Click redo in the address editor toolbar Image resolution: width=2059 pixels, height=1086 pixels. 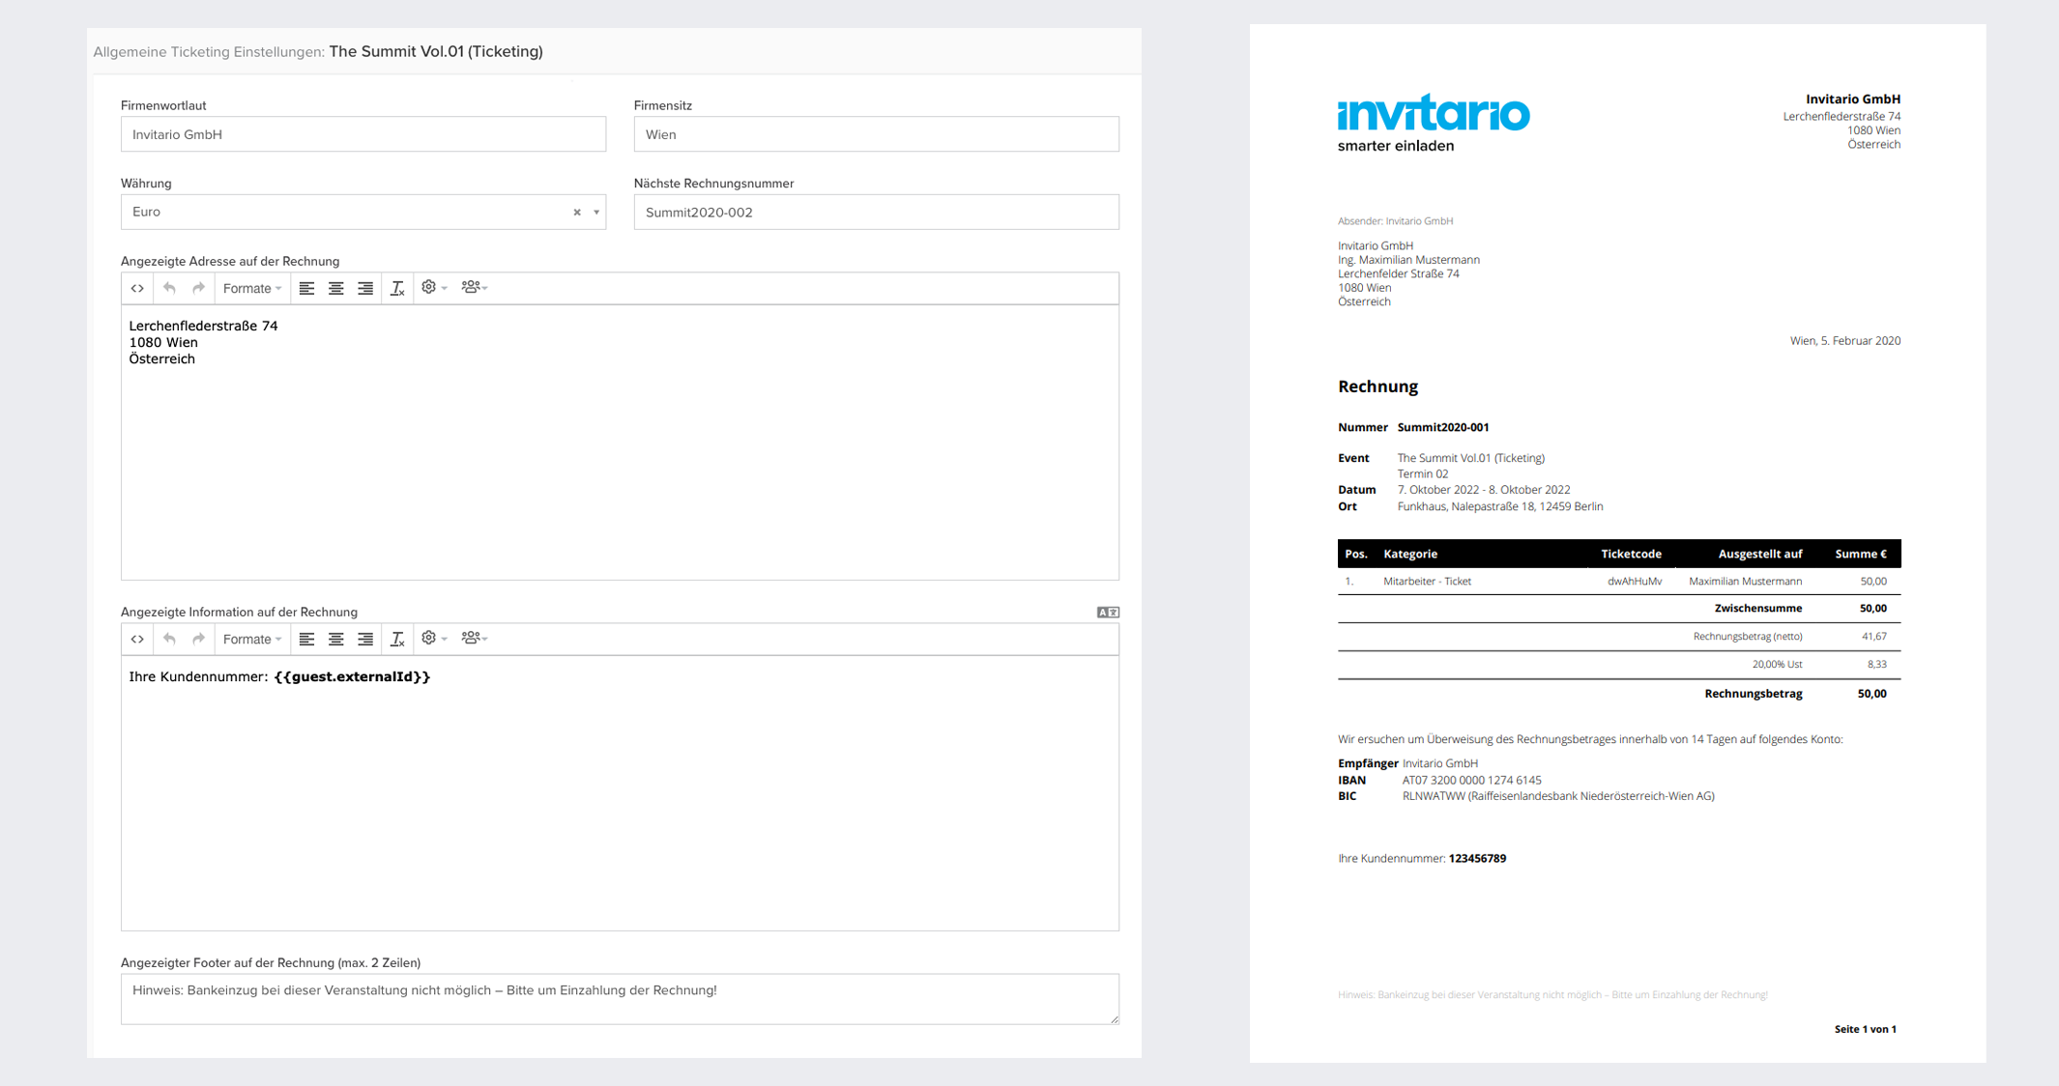tap(198, 288)
